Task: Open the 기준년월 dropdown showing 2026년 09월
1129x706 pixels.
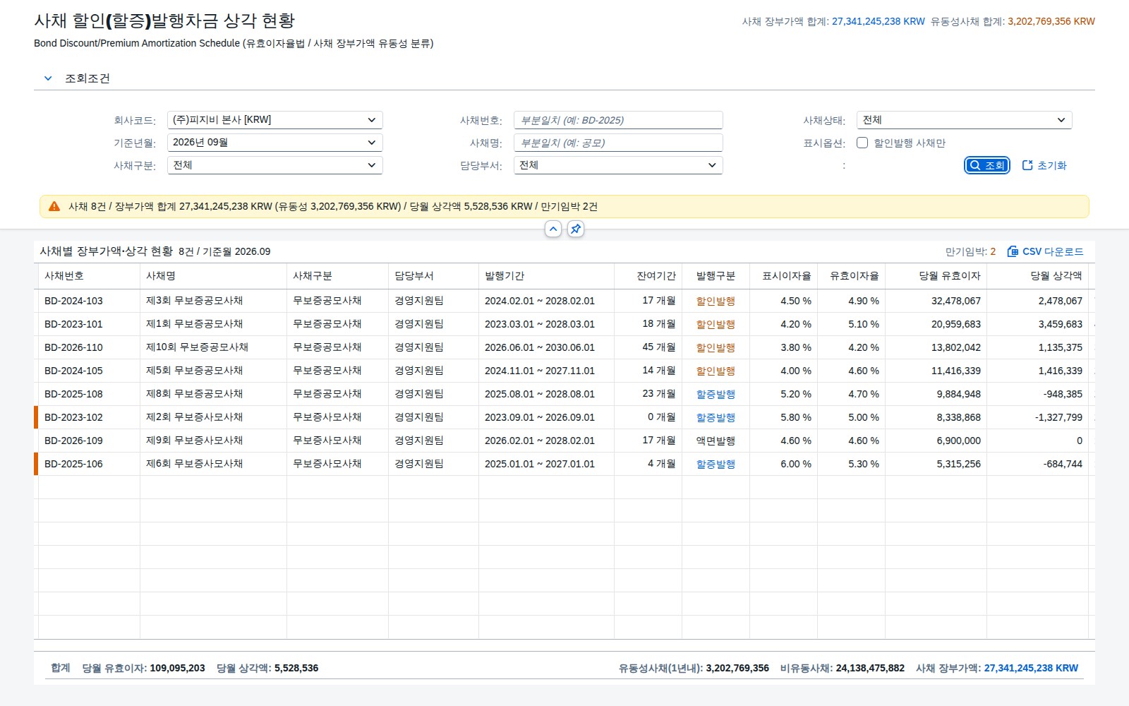Action: pos(274,143)
